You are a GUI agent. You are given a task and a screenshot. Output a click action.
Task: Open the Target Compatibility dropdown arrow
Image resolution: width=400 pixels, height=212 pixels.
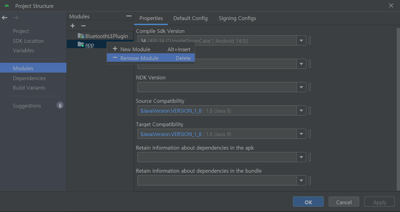(301, 134)
